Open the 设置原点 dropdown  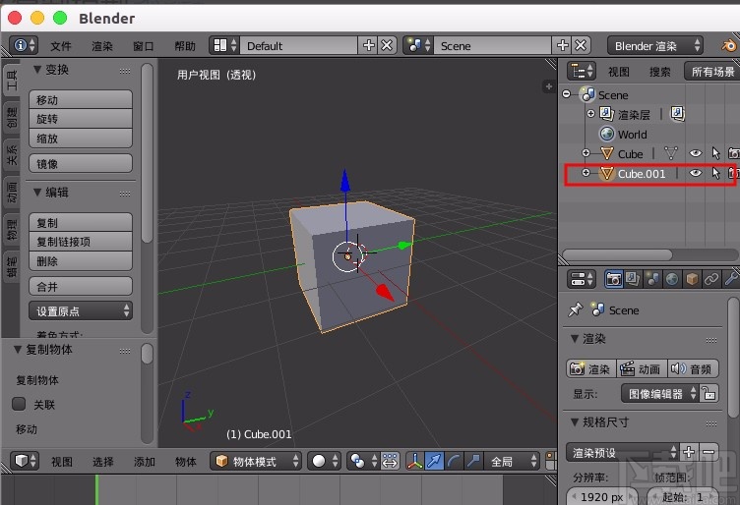(x=81, y=310)
